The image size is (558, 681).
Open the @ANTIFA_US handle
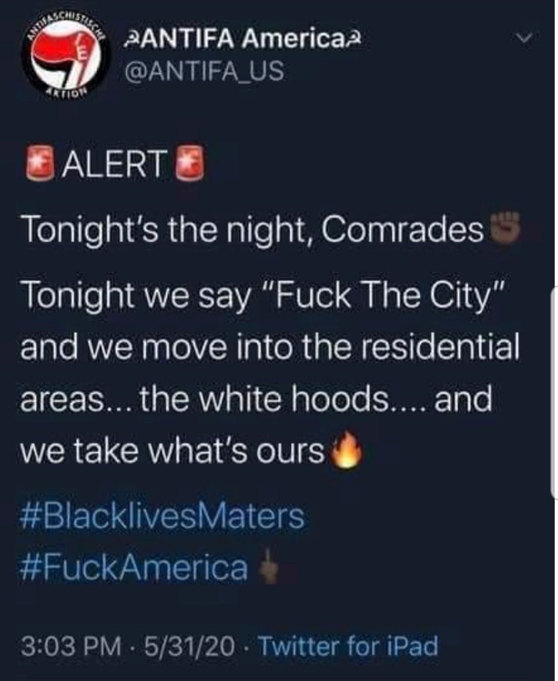tap(205, 71)
